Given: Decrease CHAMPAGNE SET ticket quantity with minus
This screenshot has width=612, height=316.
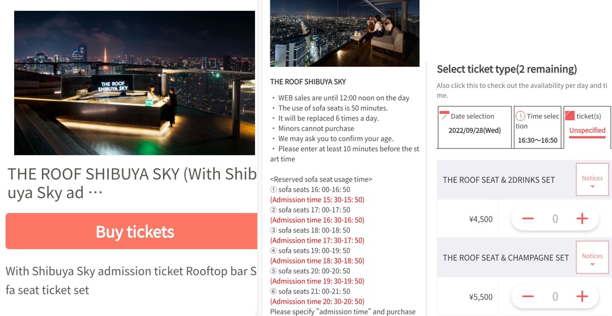Looking at the screenshot, I should pyautogui.click(x=528, y=296).
